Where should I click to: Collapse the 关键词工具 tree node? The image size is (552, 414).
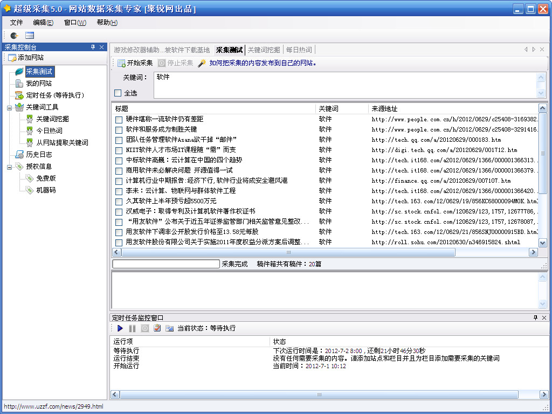tap(9, 107)
